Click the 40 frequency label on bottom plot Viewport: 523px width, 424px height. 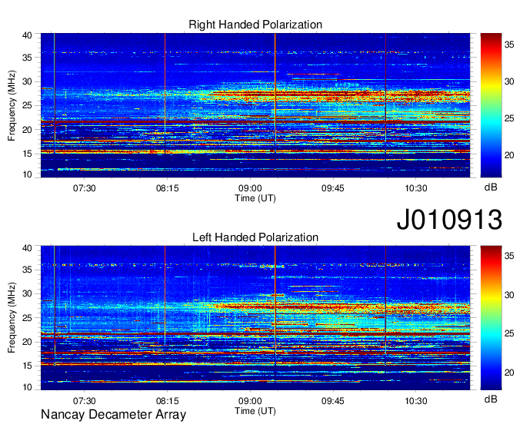pos(27,248)
